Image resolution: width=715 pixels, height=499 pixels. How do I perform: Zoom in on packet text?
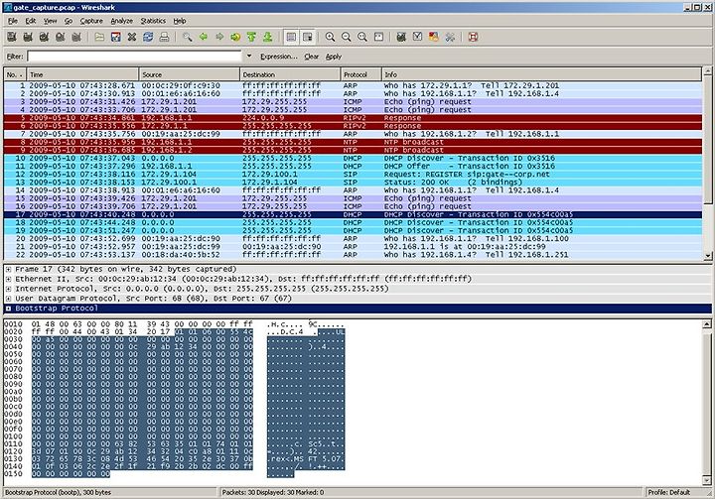coord(330,37)
